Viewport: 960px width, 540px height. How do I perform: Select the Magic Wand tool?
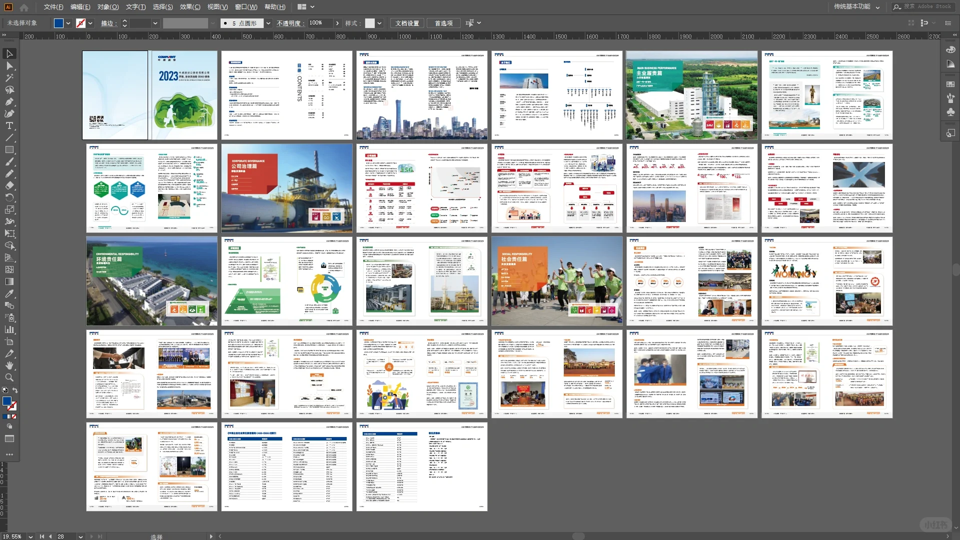[x=9, y=77]
